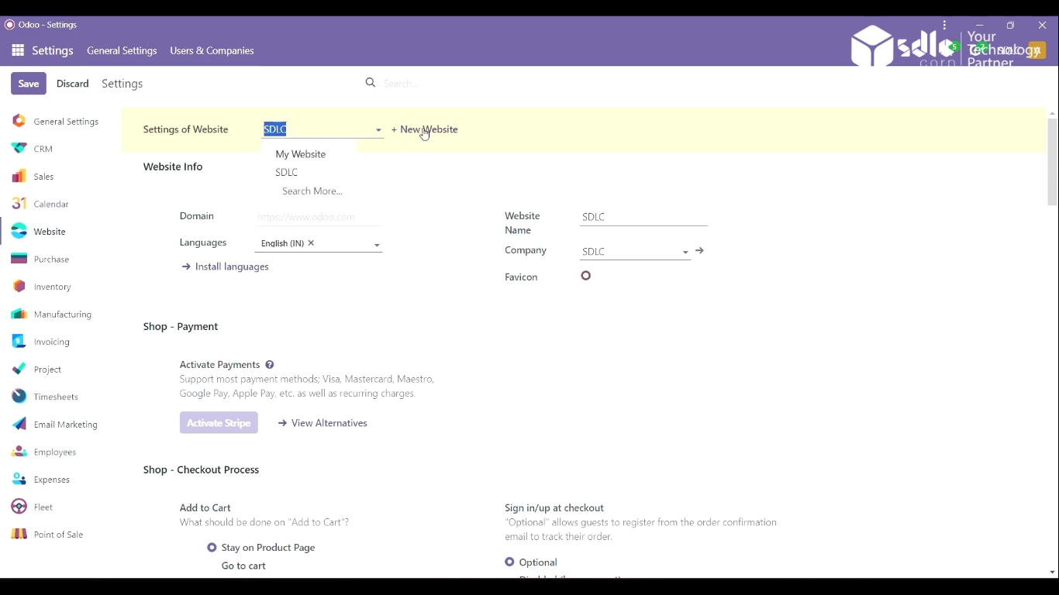
Task: Choose the Website sidebar icon
Action: coord(19,232)
